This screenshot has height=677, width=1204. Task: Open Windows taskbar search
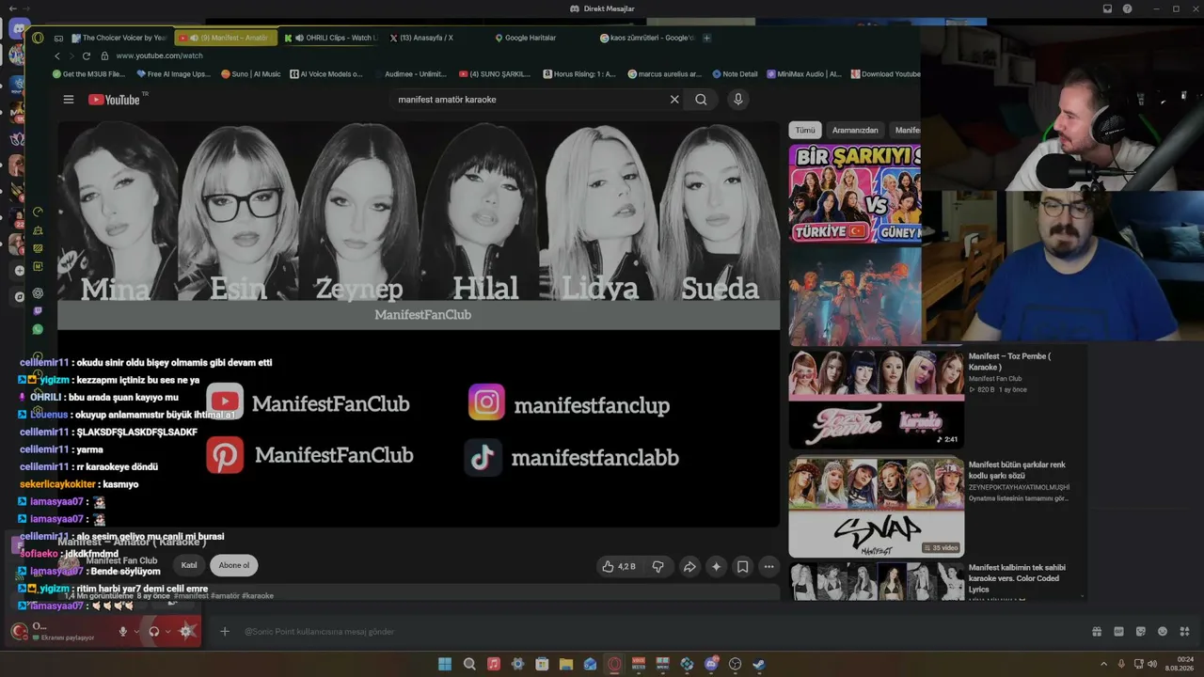click(469, 664)
